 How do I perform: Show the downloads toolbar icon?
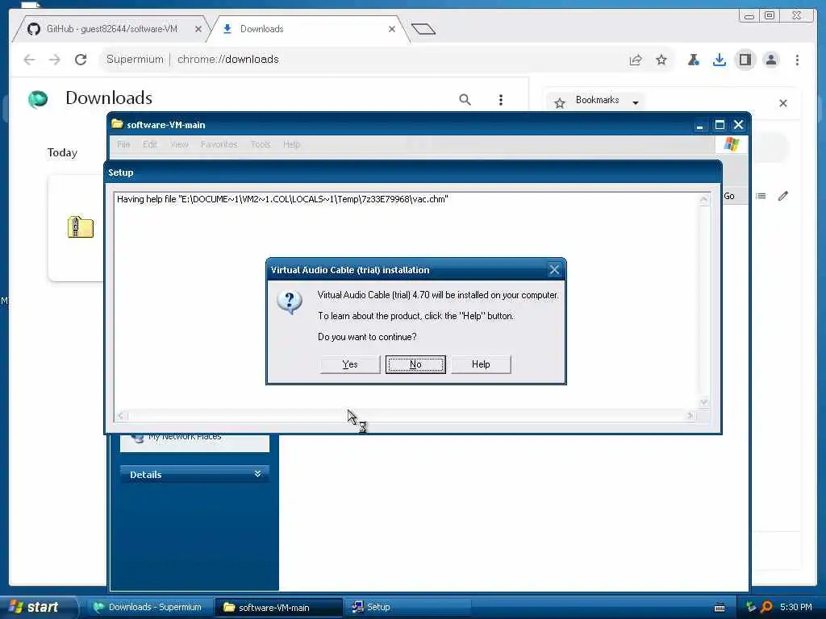pyautogui.click(x=719, y=60)
